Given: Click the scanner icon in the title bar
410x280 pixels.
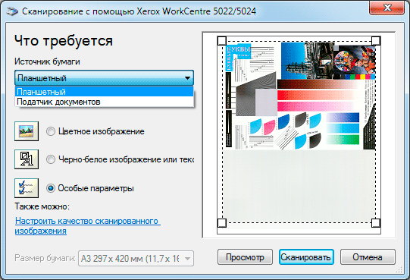Looking at the screenshot, I should (12, 11).
